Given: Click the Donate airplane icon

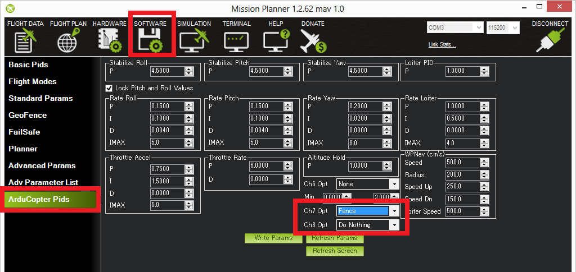Looking at the screenshot, I should (313, 40).
